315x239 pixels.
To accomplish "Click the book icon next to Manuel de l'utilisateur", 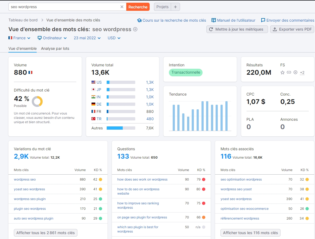I will [x=215, y=20].
